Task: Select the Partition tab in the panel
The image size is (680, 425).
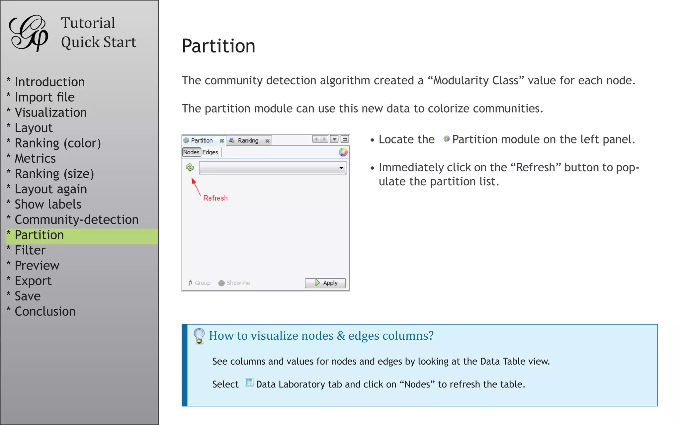Action: 202,140
